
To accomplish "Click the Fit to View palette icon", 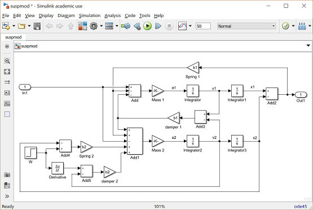I will click(x=7, y=72).
